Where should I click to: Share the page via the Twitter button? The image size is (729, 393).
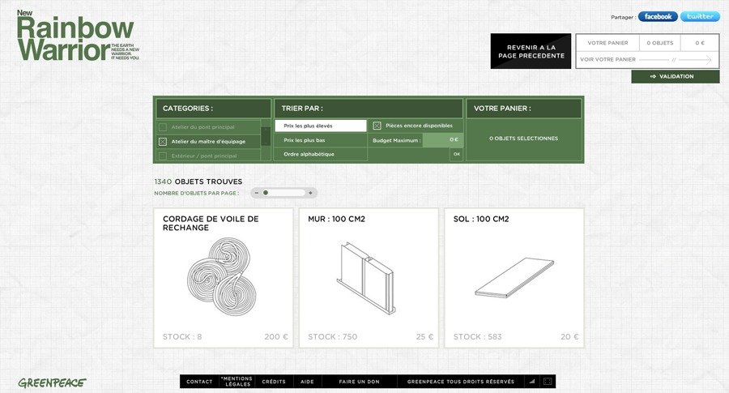click(x=699, y=16)
